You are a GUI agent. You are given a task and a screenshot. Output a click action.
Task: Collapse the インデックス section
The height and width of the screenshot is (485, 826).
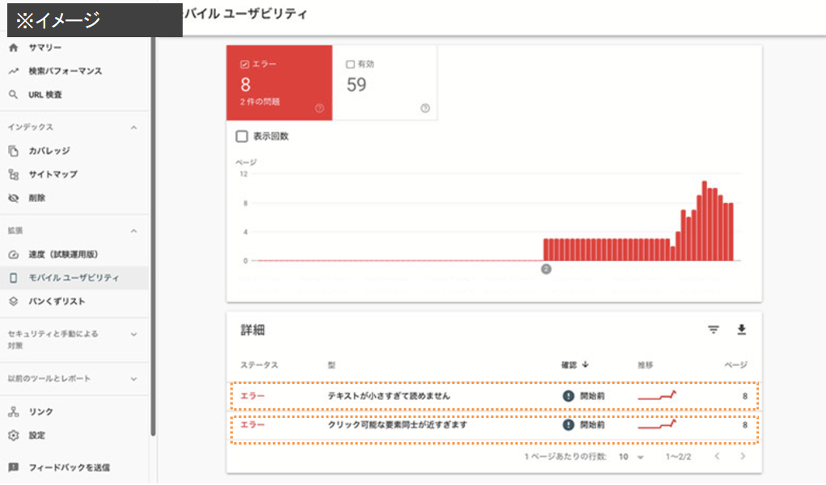[134, 128]
